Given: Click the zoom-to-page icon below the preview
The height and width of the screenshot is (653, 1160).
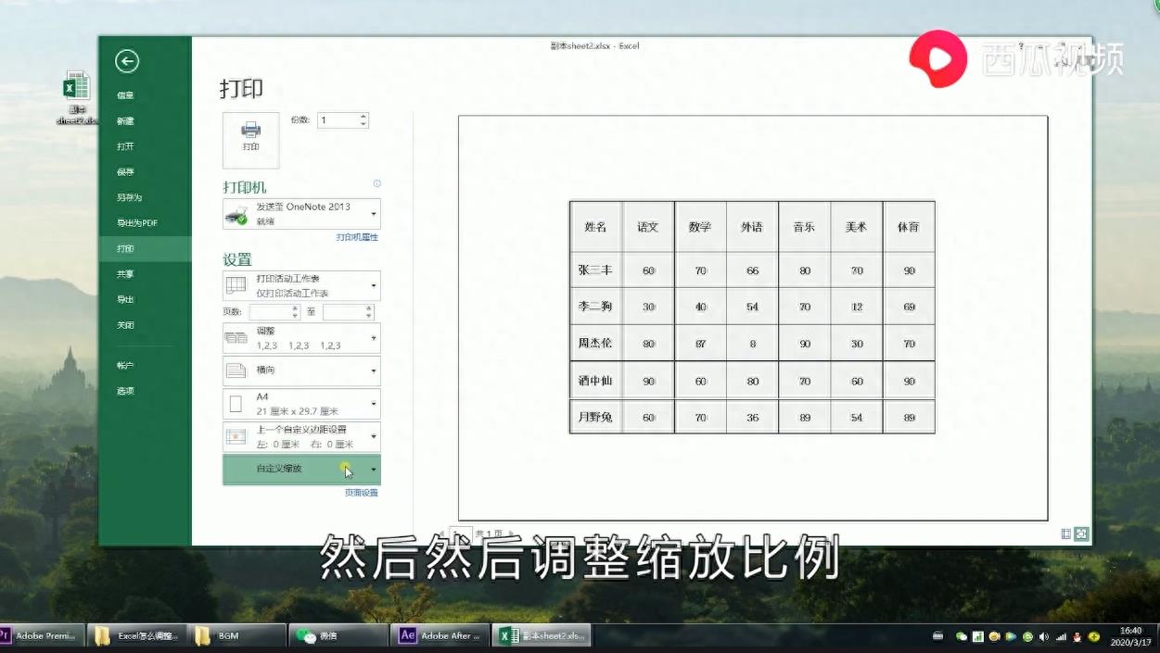Looking at the screenshot, I should point(1082,534).
